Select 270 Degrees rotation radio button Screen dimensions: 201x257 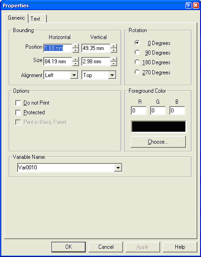tap(137, 72)
